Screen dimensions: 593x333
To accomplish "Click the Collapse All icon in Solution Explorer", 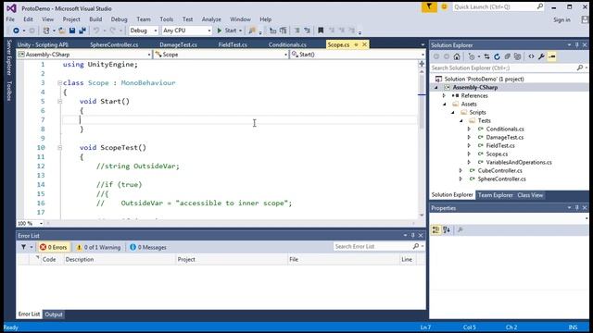I will click(507, 56).
